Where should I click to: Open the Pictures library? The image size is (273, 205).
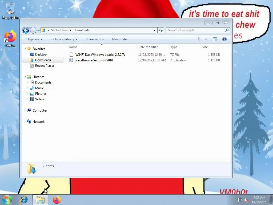coord(41,94)
